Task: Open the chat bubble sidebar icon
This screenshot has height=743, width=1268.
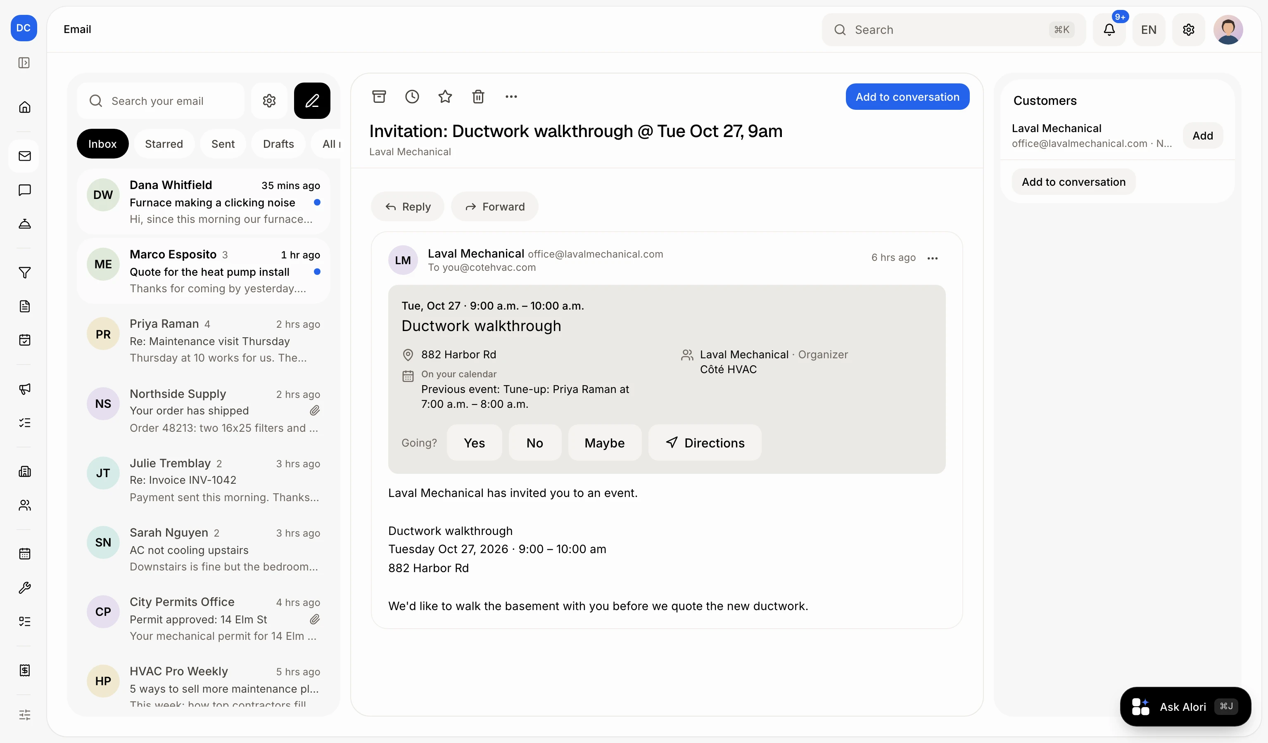Action: (24, 190)
